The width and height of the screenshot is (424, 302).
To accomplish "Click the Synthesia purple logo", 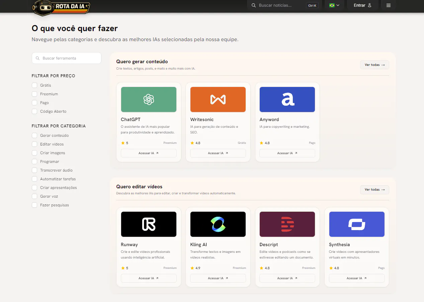I will pyautogui.click(x=357, y=224).
